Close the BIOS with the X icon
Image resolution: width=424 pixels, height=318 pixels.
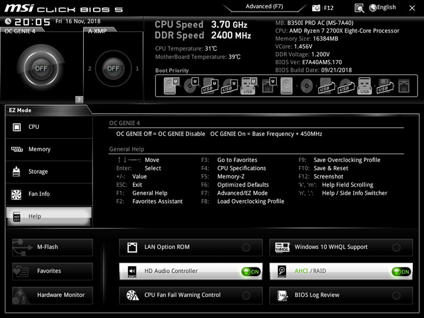(412, 8)
